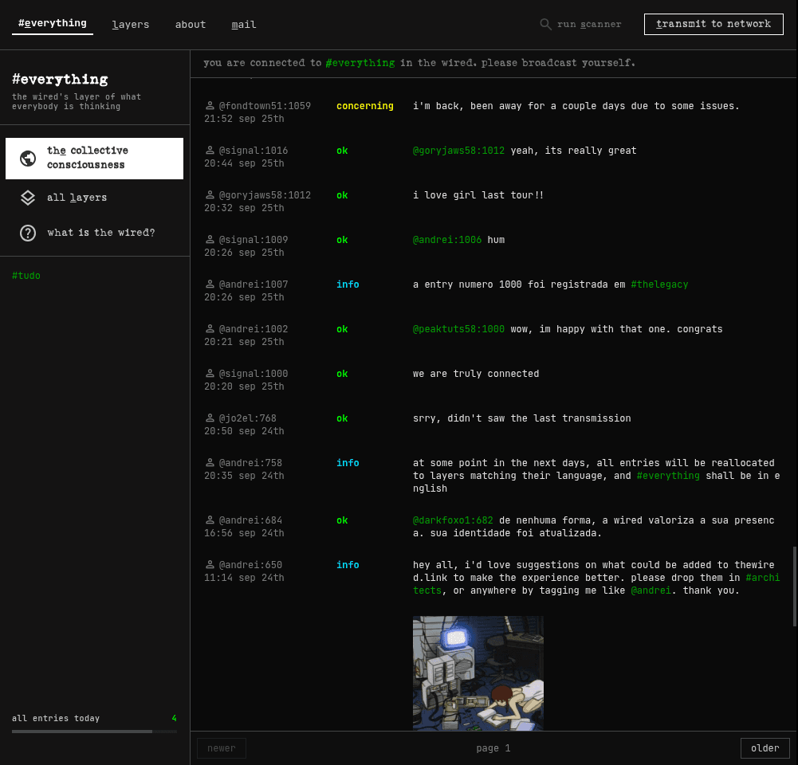798x765 pixels.
Task: Click username @andrei:1007
Action: coord(254,284)
